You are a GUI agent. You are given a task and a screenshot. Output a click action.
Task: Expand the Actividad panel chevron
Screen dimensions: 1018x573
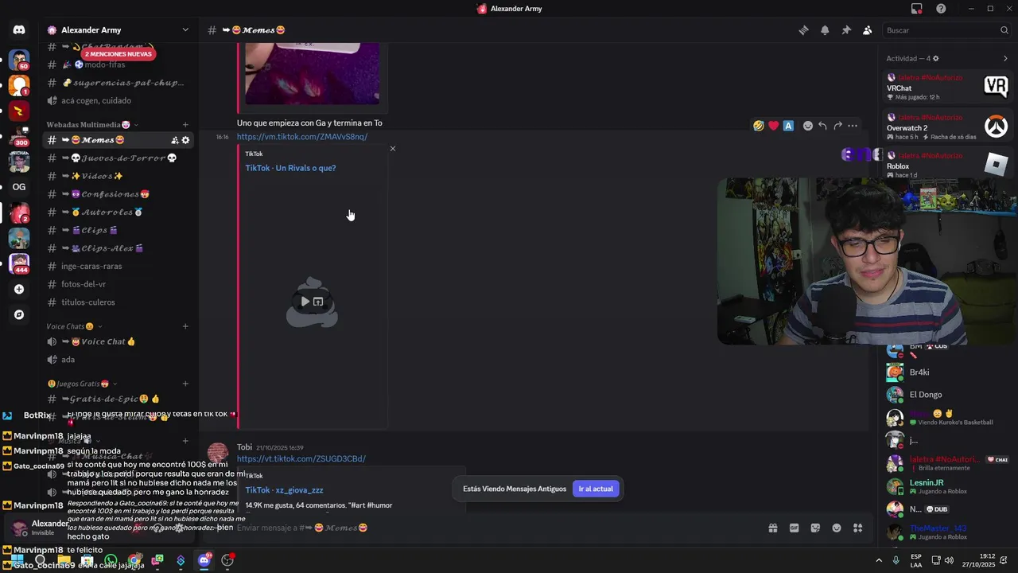tap(1005, 58)
